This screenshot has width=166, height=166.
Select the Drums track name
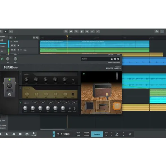click(16, 42)
